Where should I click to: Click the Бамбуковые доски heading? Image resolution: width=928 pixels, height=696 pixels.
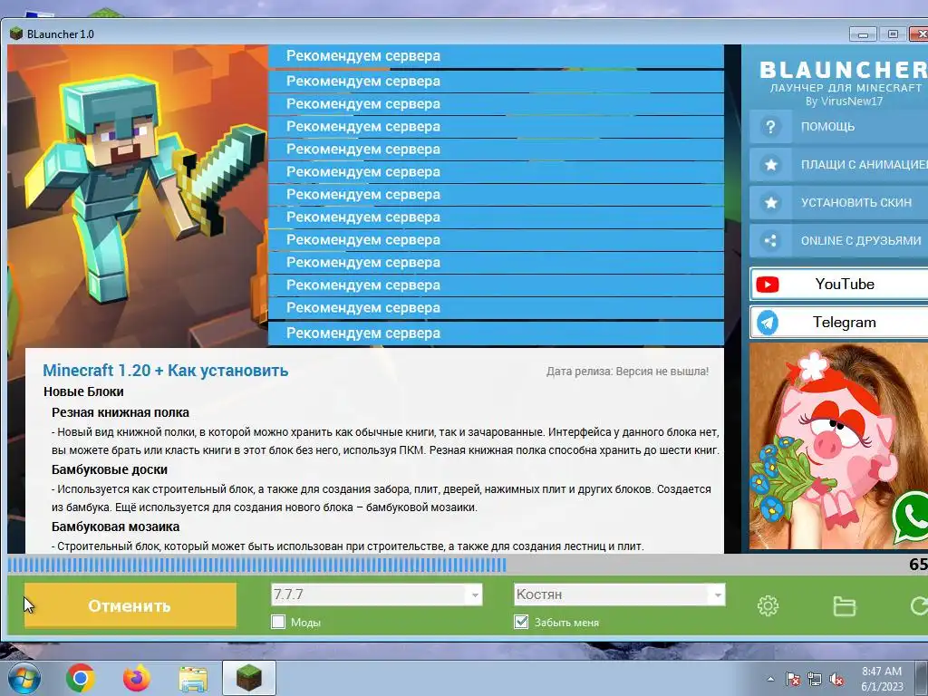(110, 470)
